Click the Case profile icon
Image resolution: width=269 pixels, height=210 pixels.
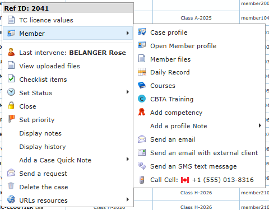(142, 32)
